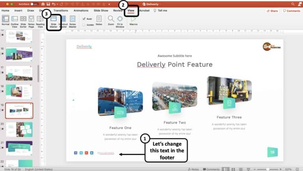Open the undo history dropdown arrow

(57, 4)
